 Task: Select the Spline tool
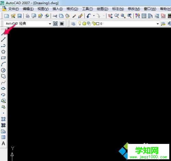pos(3,82)
